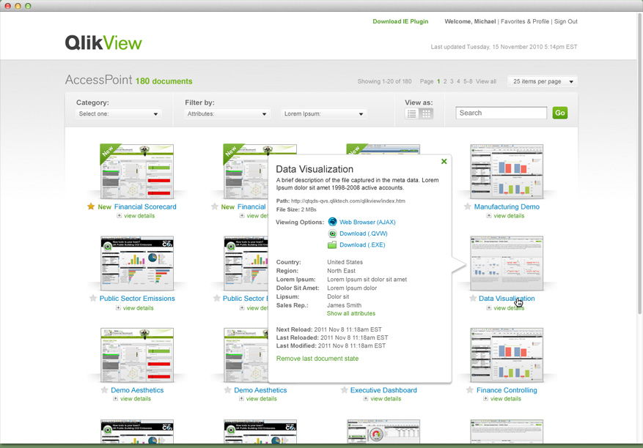Close the Data Visualization popup
Viewport: 643px width, 448px height.
tap(444, 161)
